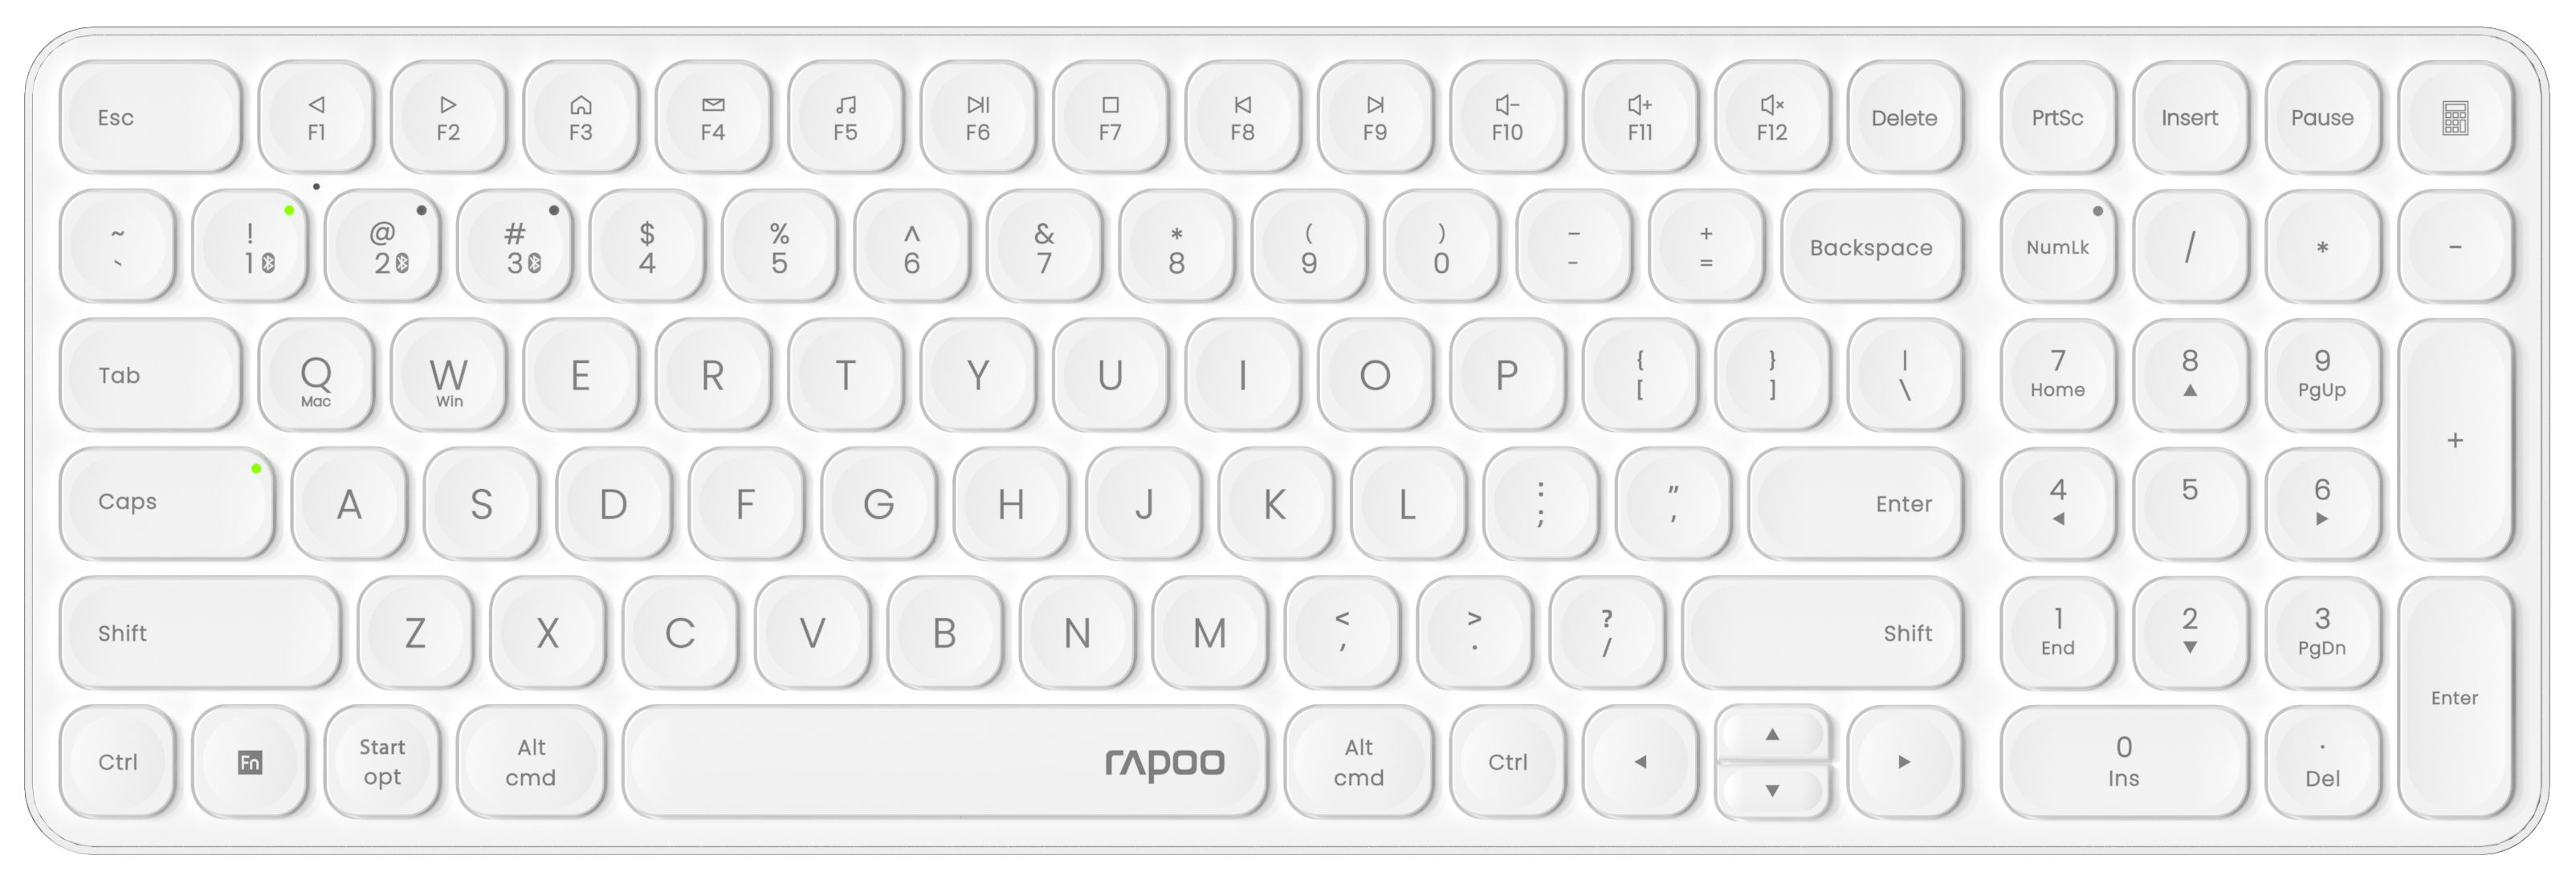Click the Fn key icon

coord(250,762)
